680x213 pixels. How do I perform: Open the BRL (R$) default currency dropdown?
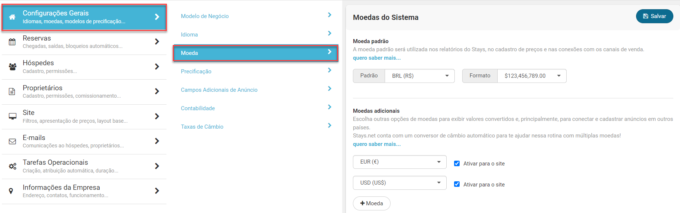point(419,76)
